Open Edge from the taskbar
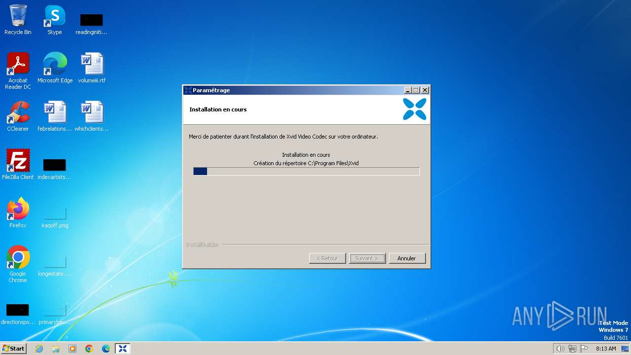 [106, 349]
